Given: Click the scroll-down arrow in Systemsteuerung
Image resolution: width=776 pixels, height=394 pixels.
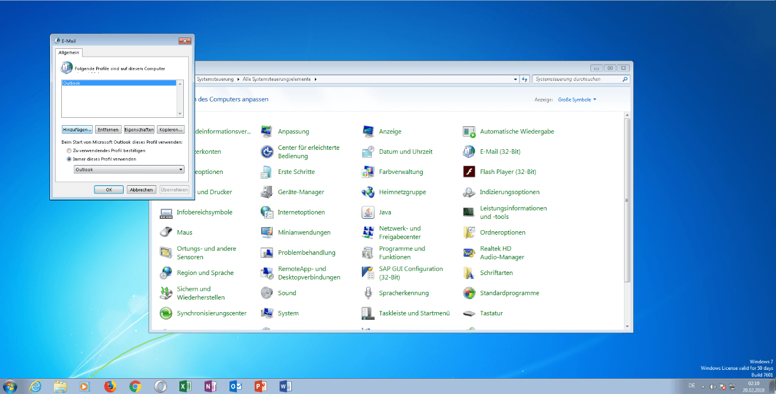Looking at the screenshot, I should pos(628,326).
